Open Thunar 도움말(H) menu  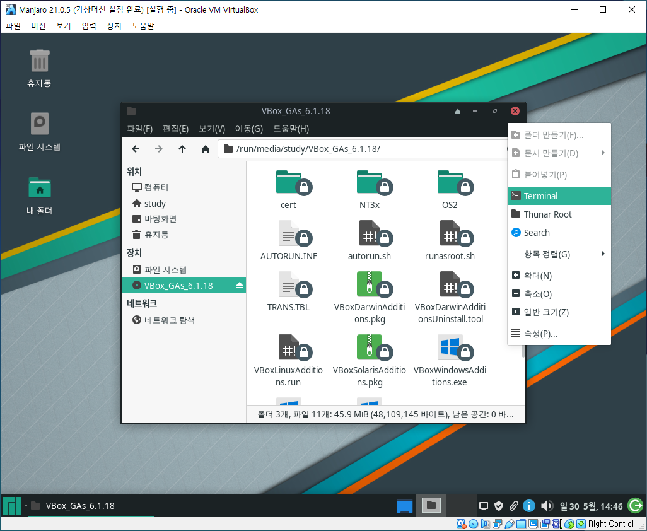291,129
